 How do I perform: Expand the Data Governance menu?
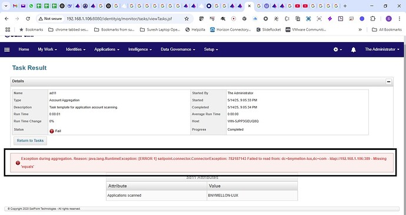click(178, 49)
